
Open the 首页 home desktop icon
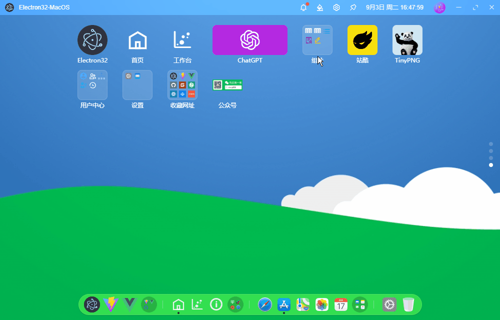click(x=137, y=40)
